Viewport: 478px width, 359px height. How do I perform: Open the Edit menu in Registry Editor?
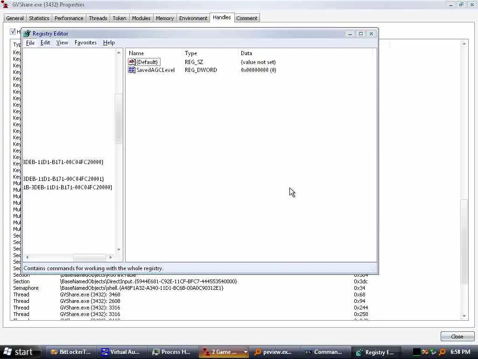tap(45, 43)
